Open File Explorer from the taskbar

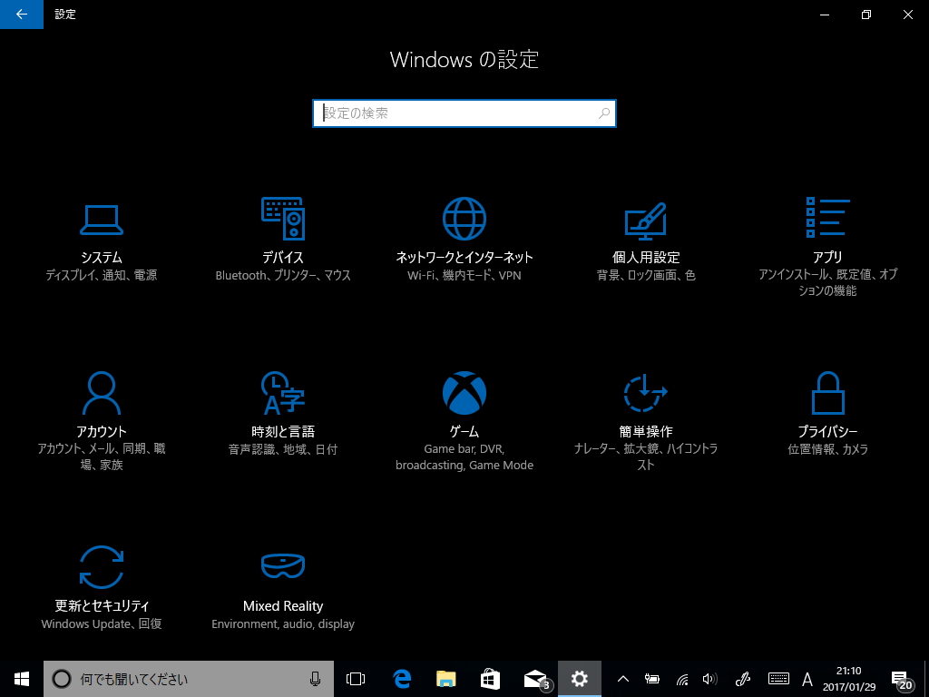446,679
